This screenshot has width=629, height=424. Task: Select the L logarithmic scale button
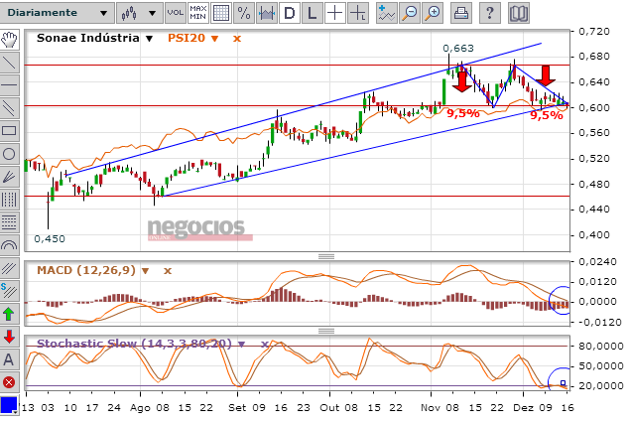[x=312, y=13]
